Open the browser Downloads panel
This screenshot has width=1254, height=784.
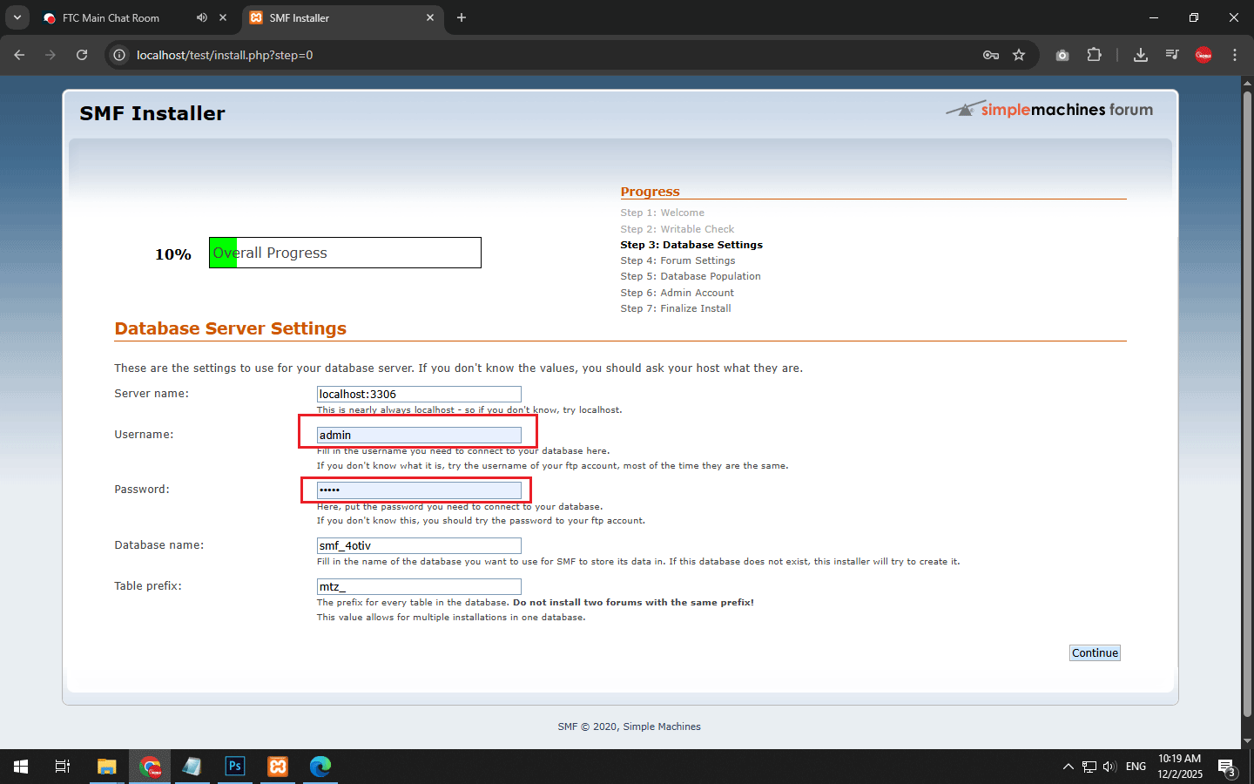point(1140,55)
